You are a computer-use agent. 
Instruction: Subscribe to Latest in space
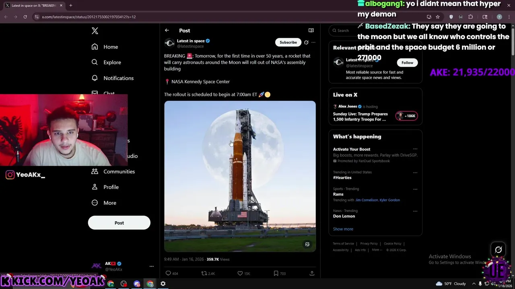coord(288,42)
